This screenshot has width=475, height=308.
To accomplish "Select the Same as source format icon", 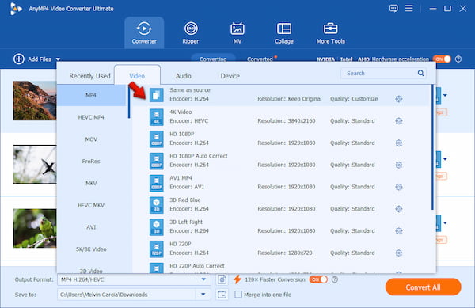I will click(x=156, y=95).
